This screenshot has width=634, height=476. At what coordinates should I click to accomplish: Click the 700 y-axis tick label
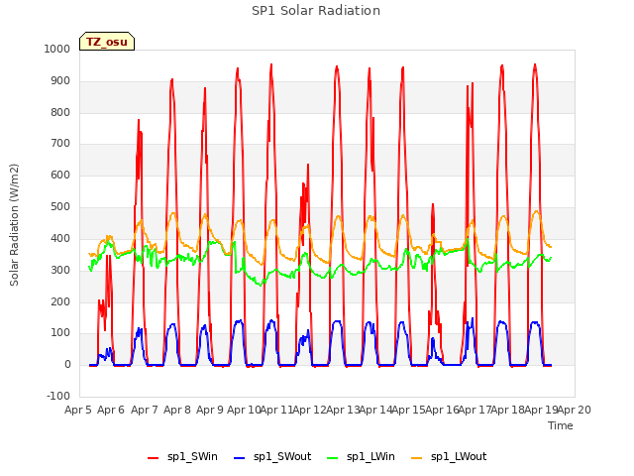point(60,143)
